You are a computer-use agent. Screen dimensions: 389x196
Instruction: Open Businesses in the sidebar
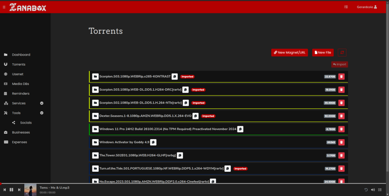tap(21, 132)
